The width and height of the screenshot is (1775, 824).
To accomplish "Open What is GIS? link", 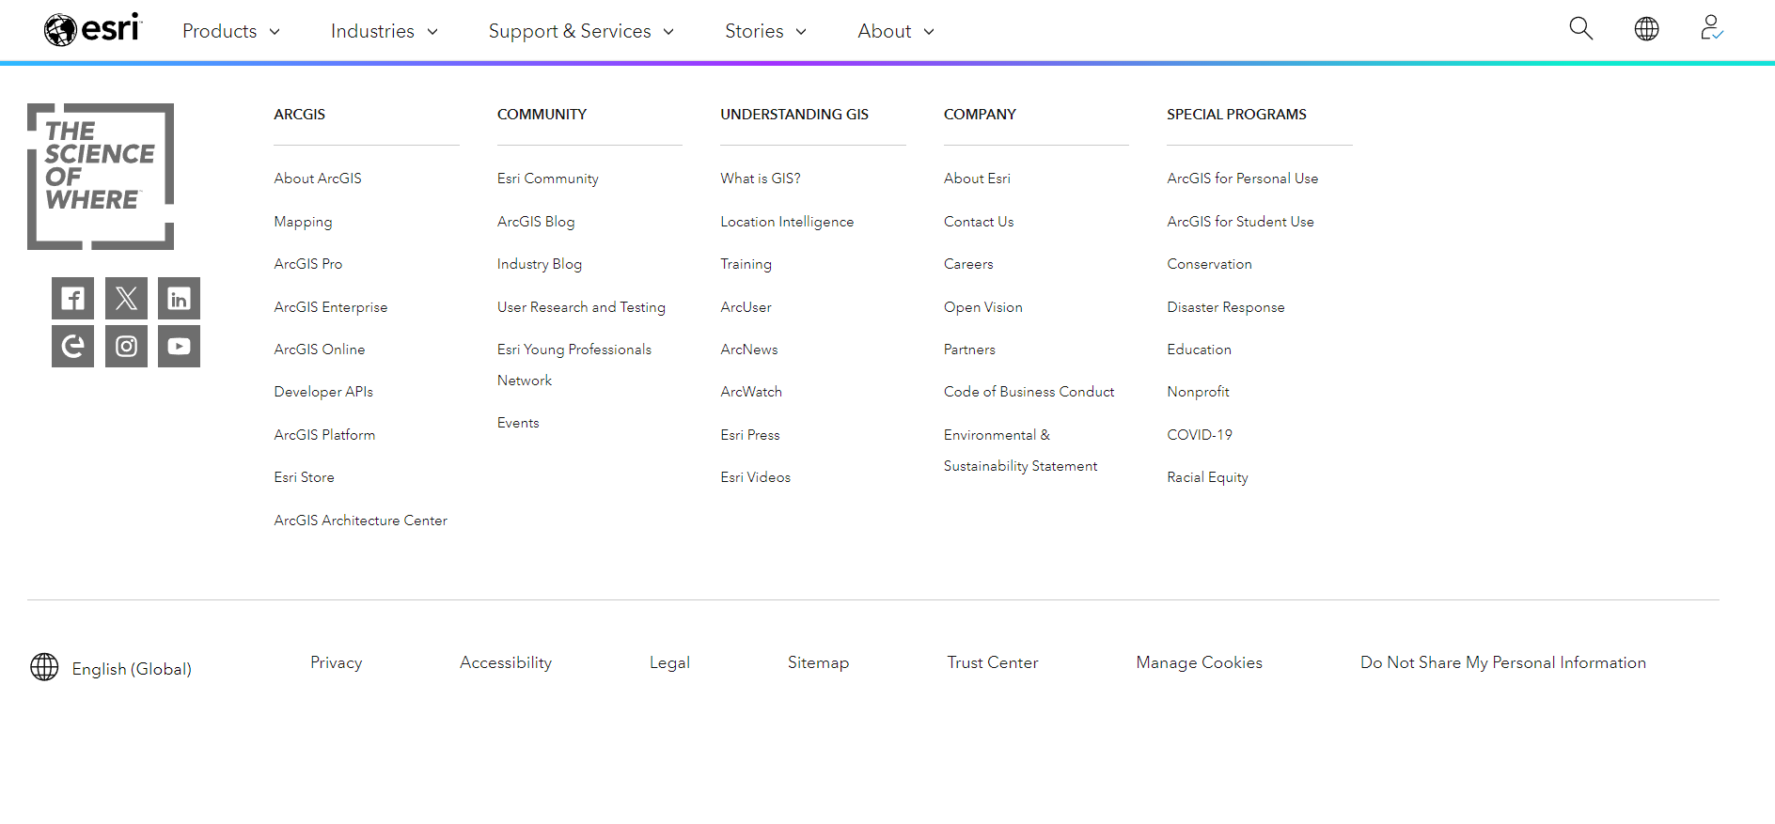I will click(761, 179).
